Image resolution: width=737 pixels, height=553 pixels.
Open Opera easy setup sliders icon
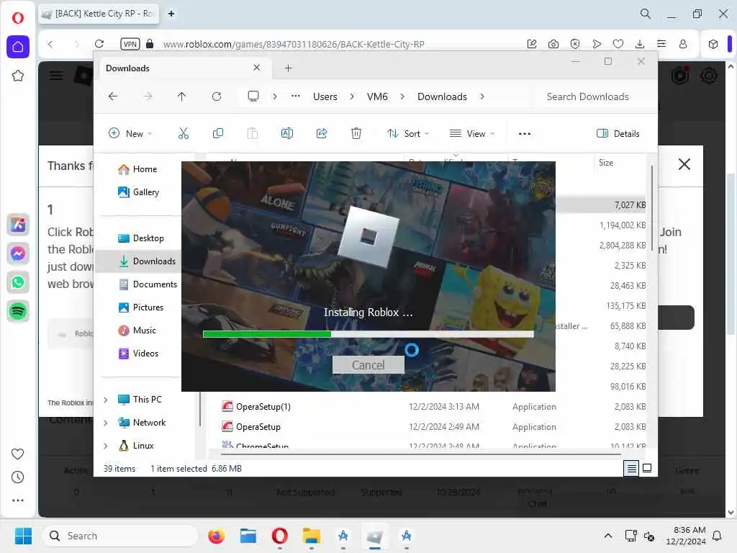pos(661,44)
